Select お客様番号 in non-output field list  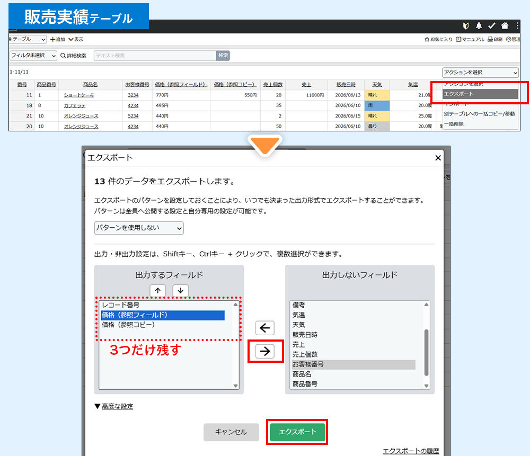[353, 364]
